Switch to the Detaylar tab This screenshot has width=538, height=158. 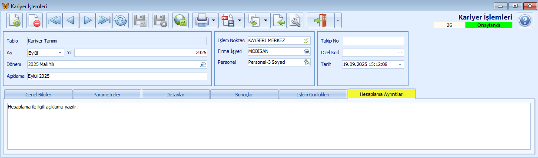point(176,94)
